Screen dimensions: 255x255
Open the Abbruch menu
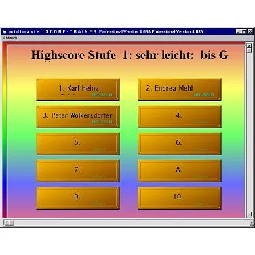tap(10, 38)
